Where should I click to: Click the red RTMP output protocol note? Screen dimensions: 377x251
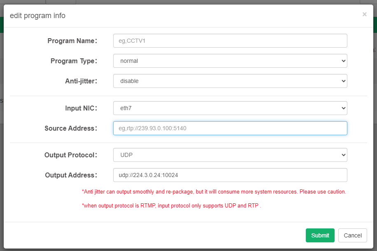coord(172,205)
